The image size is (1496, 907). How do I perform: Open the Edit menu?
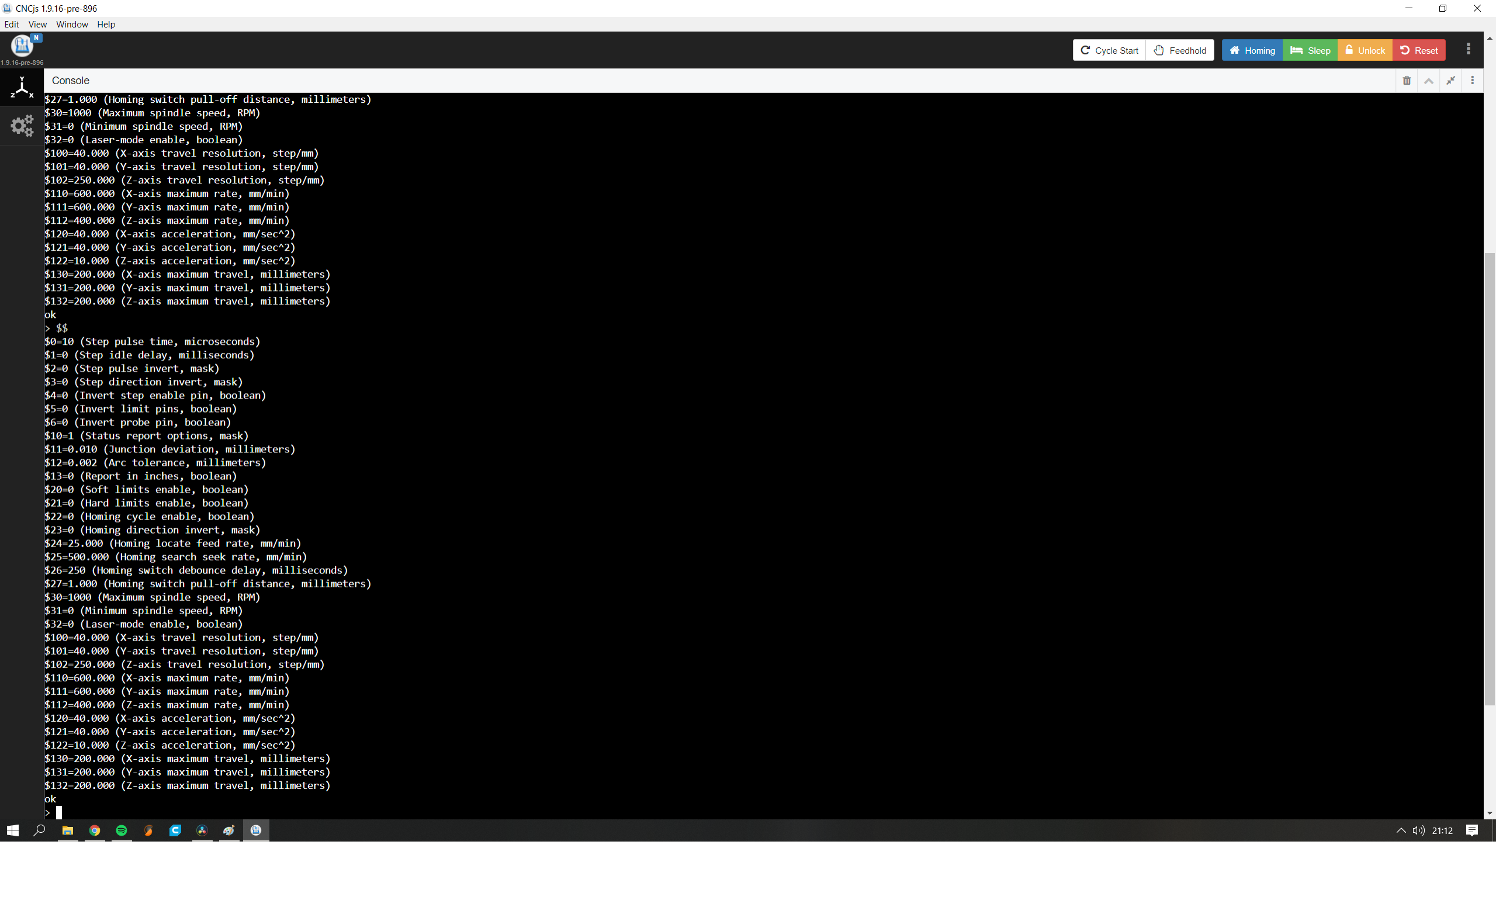click(12, 25)
